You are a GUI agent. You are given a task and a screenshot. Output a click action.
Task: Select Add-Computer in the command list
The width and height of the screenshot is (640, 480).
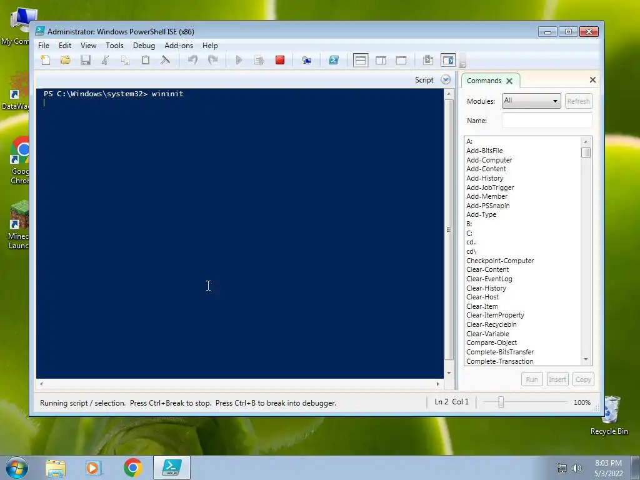[x=489, y=160]
